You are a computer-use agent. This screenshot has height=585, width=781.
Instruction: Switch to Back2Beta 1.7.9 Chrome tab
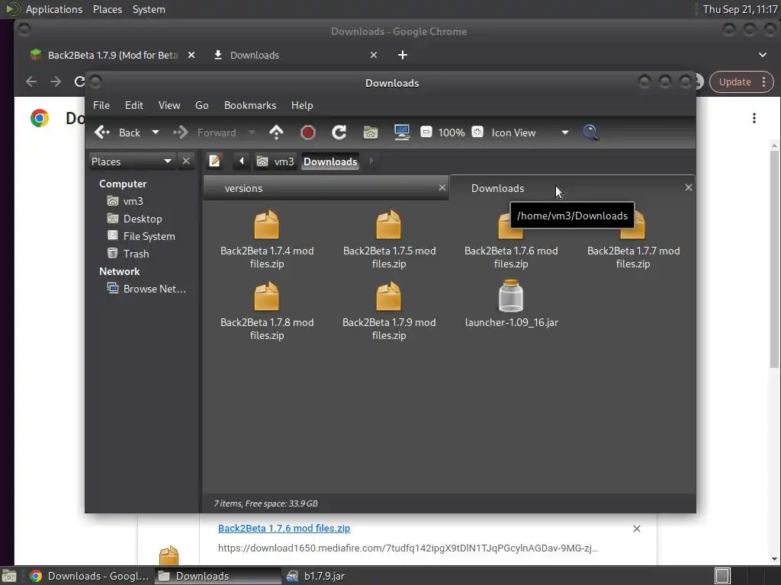click(x=112, y=55)
